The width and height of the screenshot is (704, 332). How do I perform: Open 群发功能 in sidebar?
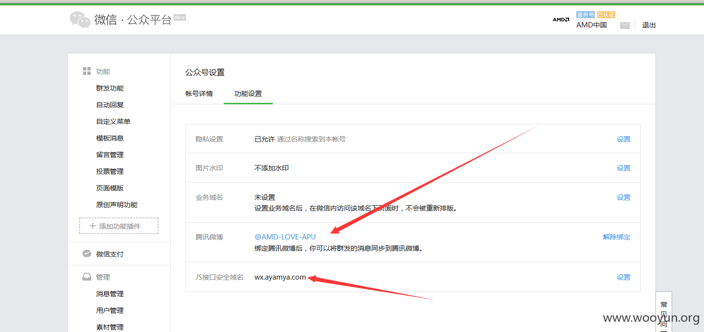(x=110, y=88)
